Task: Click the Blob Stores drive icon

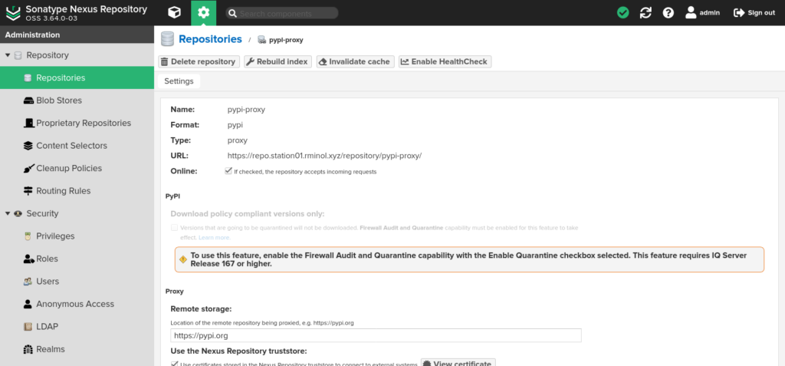Action: click(x=28, y=101)
